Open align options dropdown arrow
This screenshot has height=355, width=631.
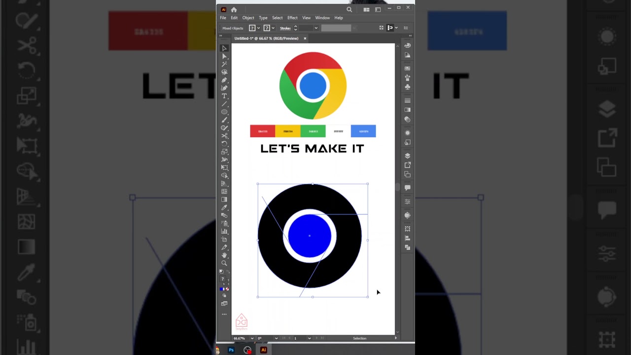[397, 28]
